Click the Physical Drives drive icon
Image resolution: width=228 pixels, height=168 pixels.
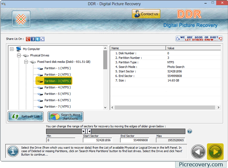click(26, 55)
